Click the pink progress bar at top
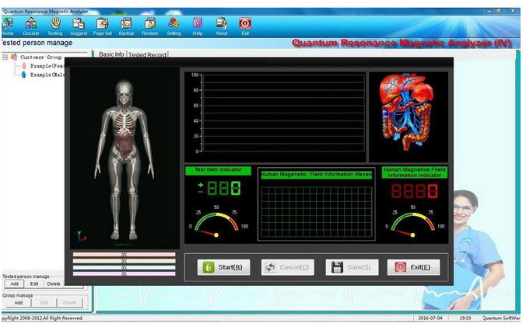Screen dimensions: 526x327 124,255
